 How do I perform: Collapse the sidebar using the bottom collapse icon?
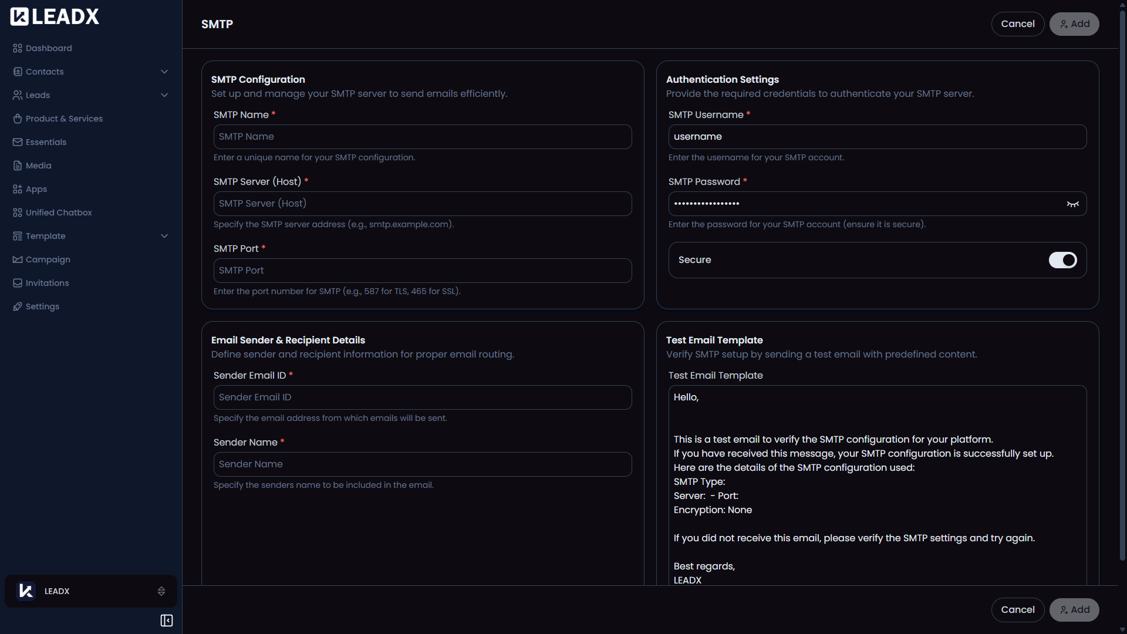click(166, 620)
